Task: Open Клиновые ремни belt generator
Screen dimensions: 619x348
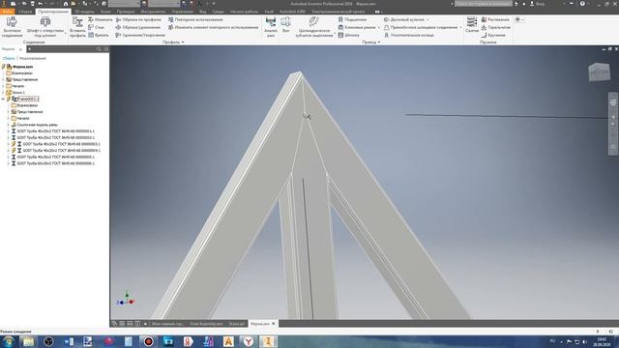Action: (357, 27)
